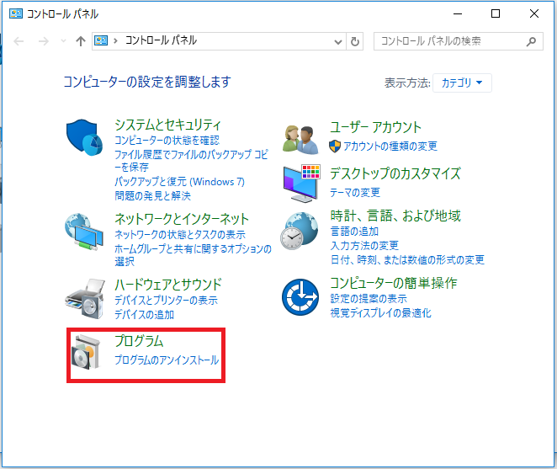Click コンピューターの状態を確認 link
The image size is (557, 469).
167,140
